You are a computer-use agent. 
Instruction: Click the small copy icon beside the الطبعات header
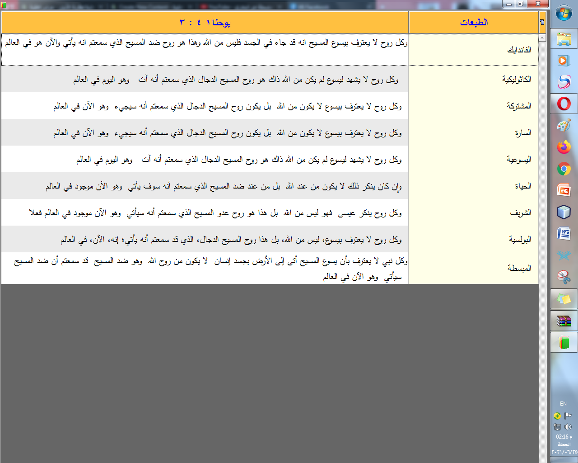pyautogui.click(x=542, y=22)
